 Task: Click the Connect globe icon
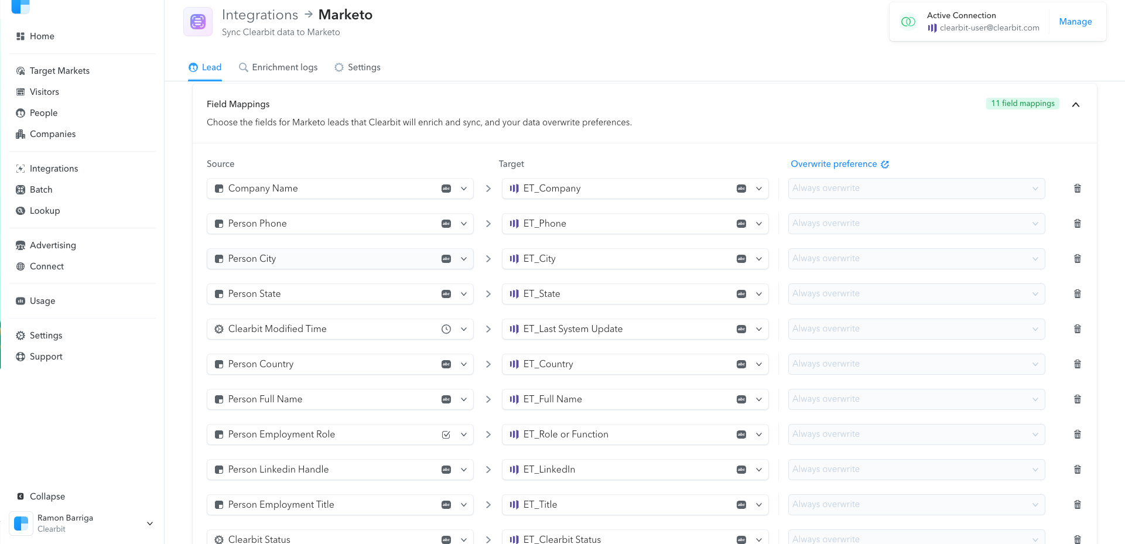coord(20,266)
